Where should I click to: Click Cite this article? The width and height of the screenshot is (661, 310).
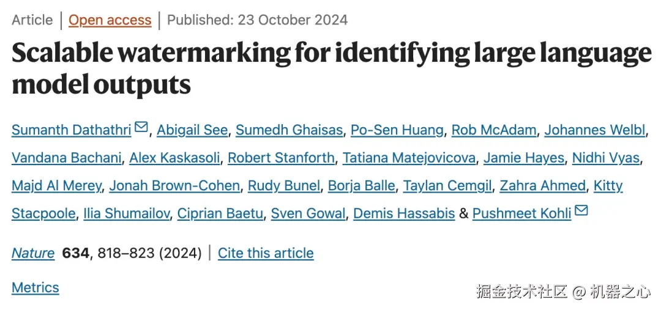[266, 253]
